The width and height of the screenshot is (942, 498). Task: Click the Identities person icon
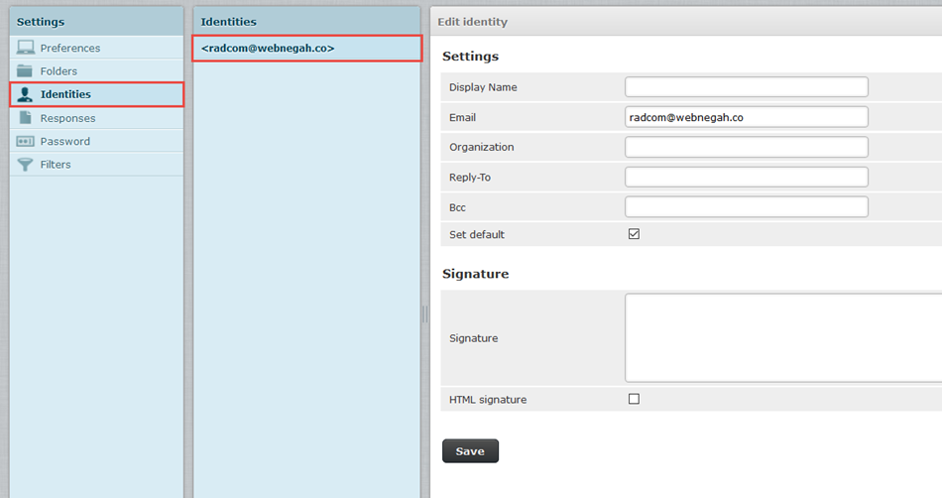tap(26, 94)
